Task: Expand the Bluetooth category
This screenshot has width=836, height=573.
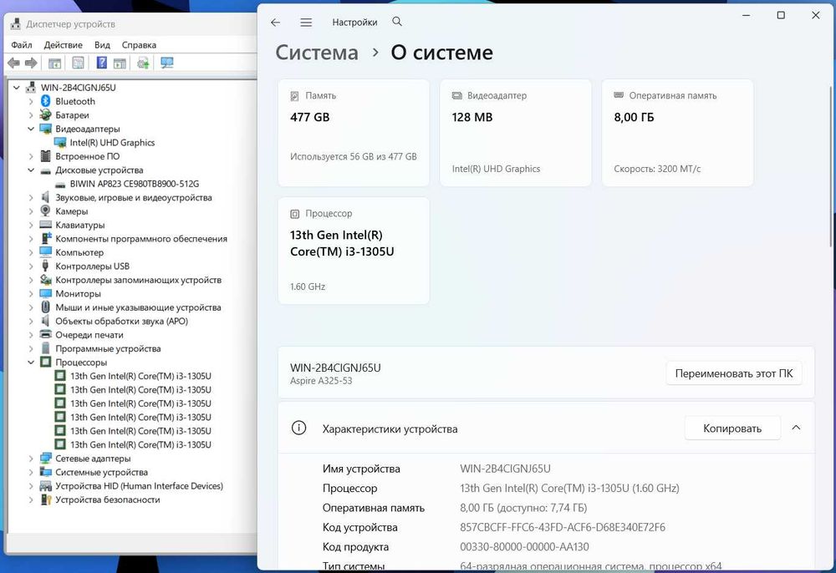Action: coord(30,101)
